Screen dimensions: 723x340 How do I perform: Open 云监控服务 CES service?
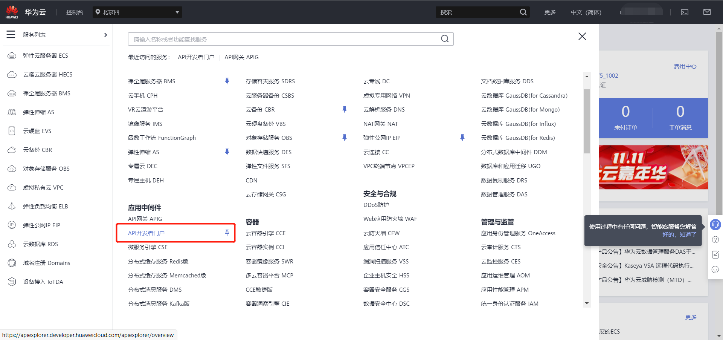point(501,261)
